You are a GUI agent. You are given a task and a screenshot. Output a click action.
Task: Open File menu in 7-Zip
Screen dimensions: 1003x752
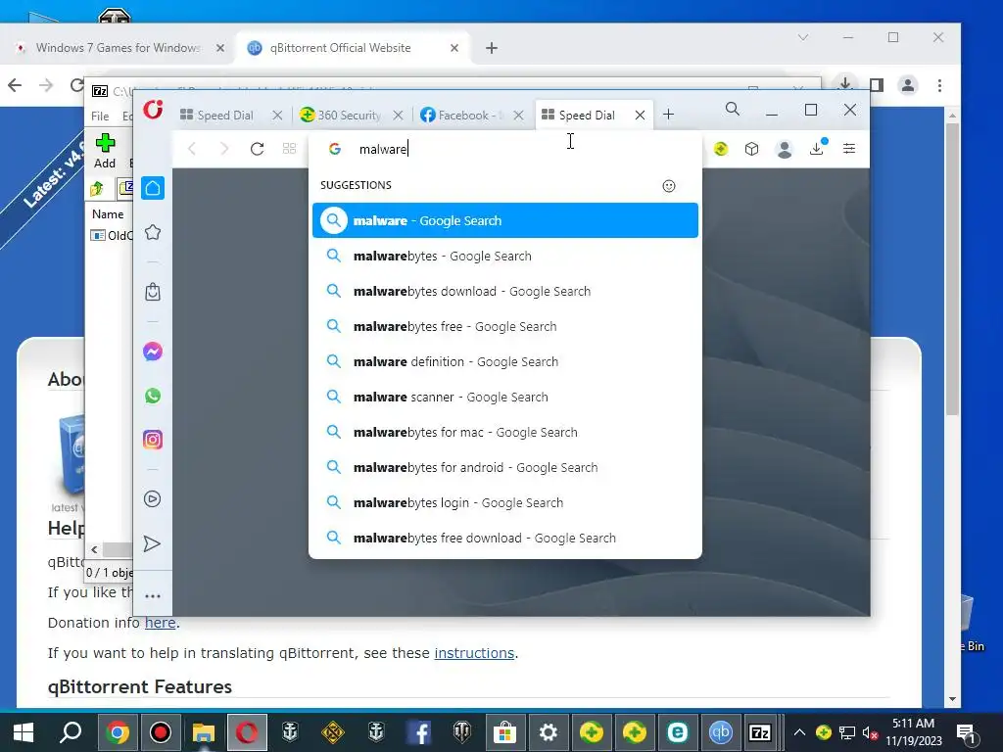click(100, 116)
